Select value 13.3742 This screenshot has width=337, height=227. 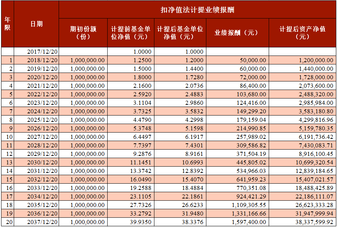tap(131, 171)
